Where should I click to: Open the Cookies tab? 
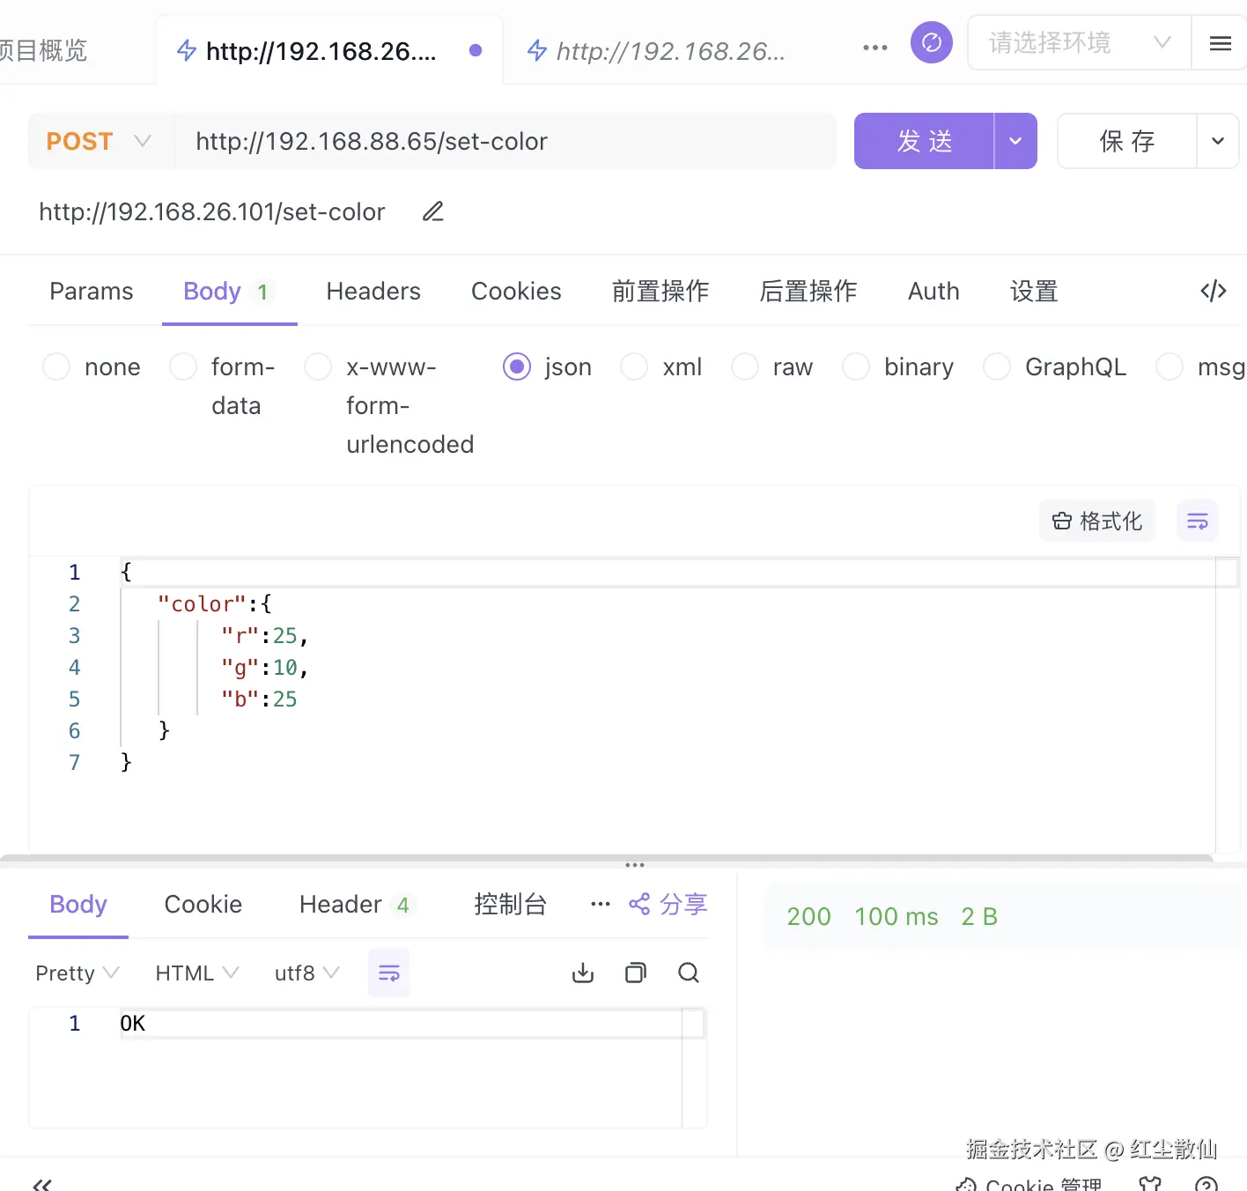pyautogui.click(x=516, y=291)
